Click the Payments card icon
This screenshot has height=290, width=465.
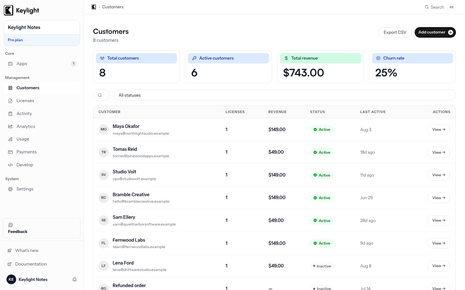(10, 152)
